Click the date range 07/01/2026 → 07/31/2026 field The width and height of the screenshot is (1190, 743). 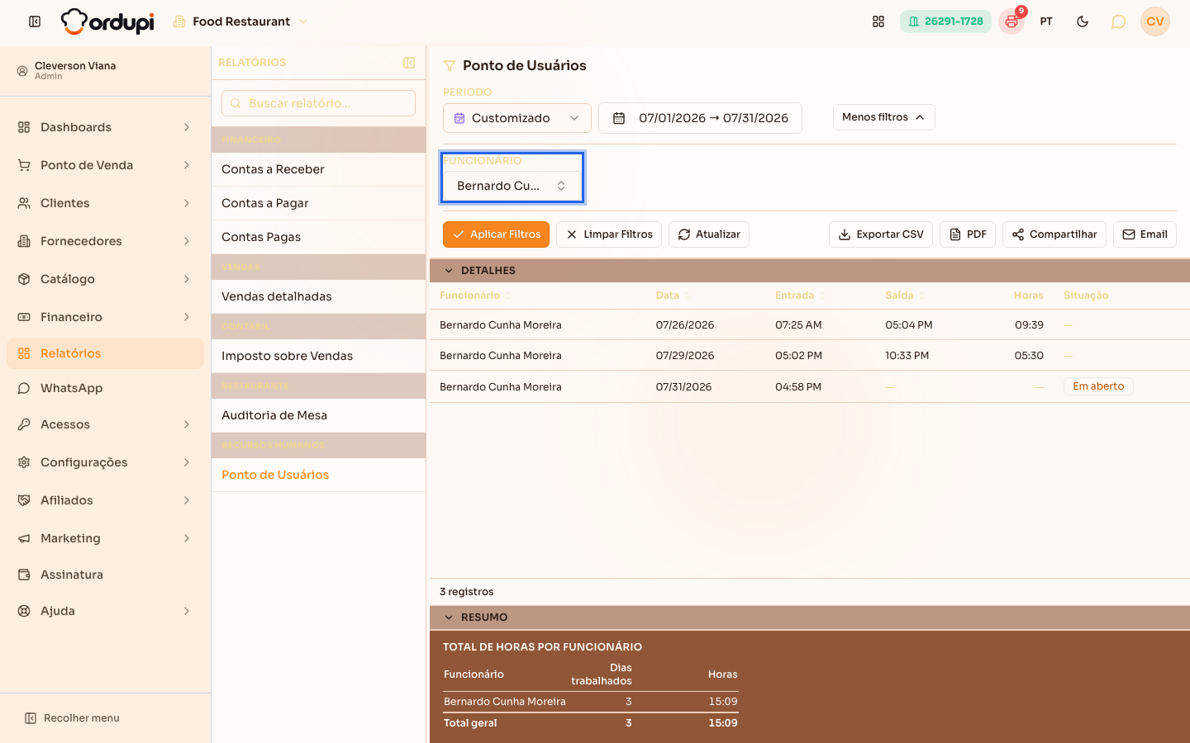pos(700,118)
